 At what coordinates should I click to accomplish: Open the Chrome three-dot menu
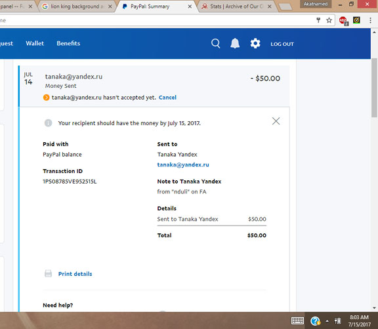click(x=370, y=20)
